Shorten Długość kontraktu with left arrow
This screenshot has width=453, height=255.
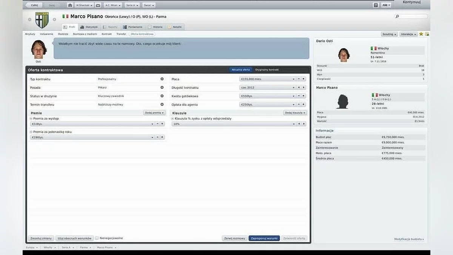[299, 87]
